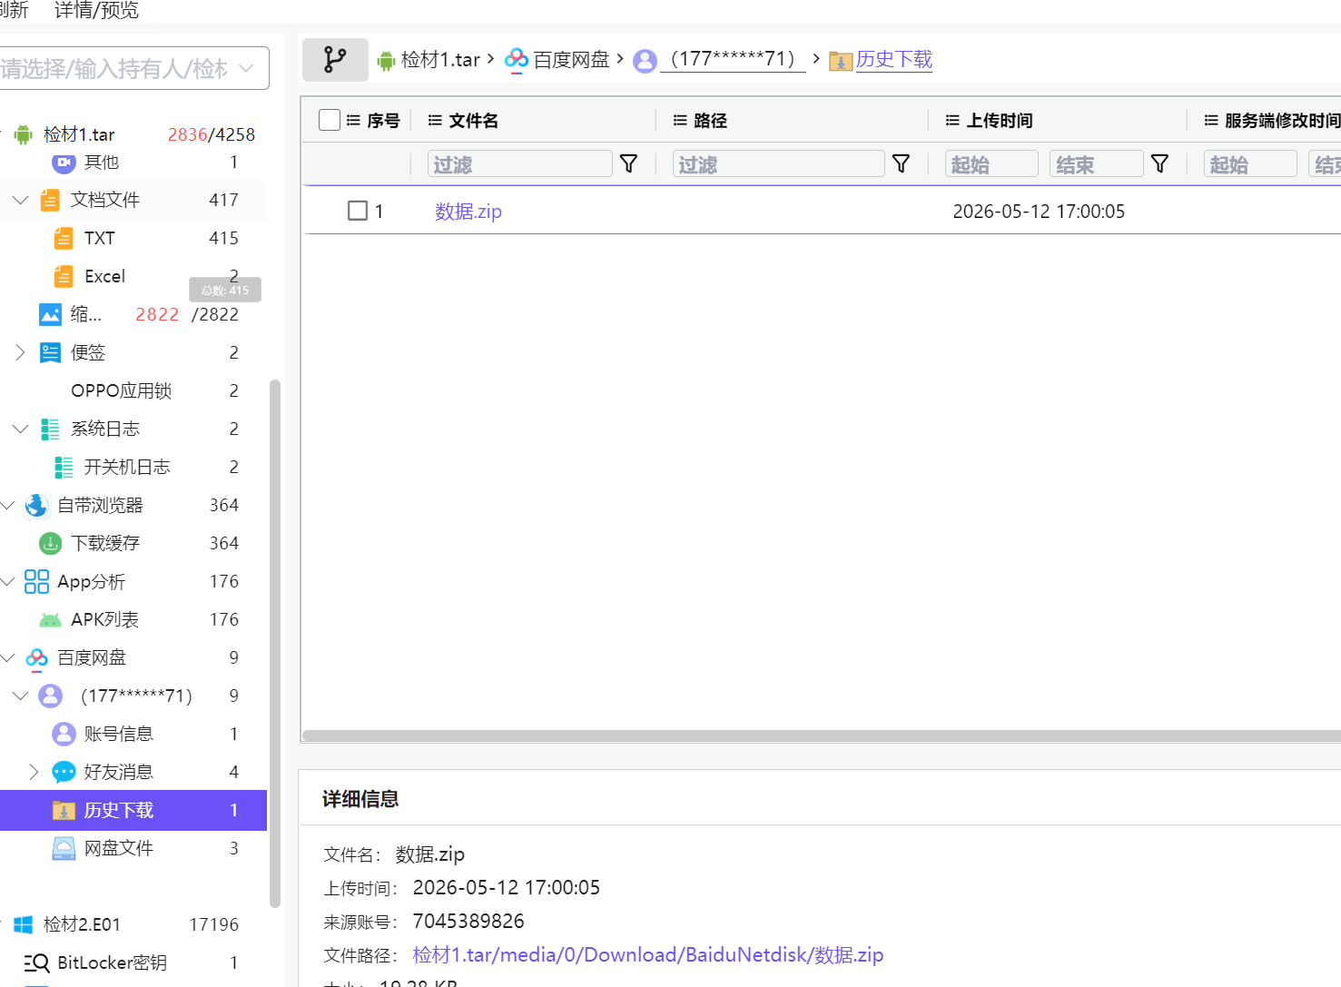Click the 其他 video icon in tree
This screenshot has height=987, width=1341.
pyautogui.click(x=64, y=163)
